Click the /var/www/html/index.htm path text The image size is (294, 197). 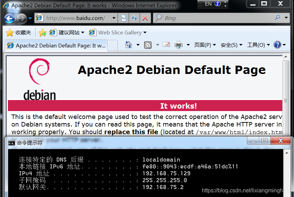pyautogui.click(x=239, y=132)
